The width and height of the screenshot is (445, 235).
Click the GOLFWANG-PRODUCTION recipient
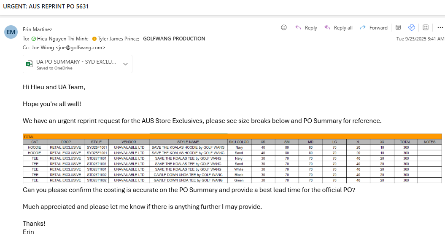pyautogui.click(x=174, y=39)
